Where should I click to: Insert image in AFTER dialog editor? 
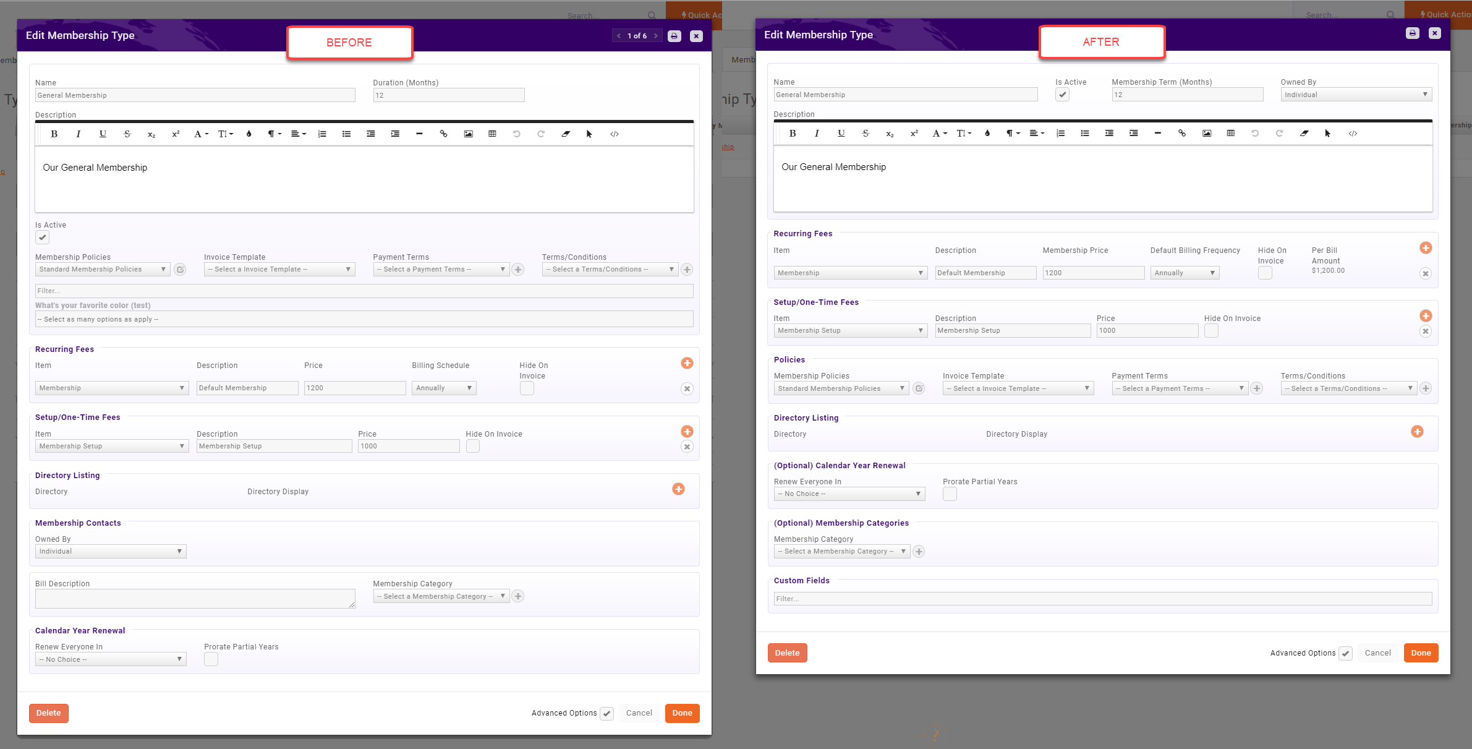click(x=1207, y=133)
